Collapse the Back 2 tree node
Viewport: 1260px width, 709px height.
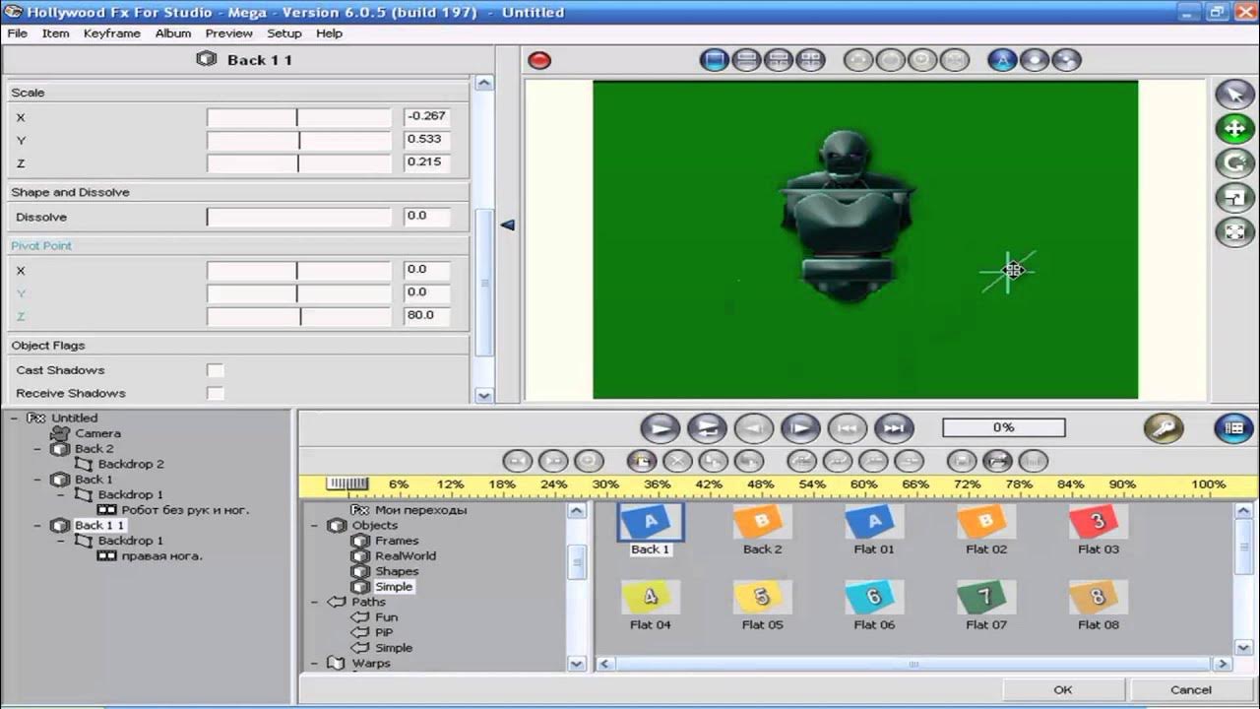pyautogui.click(x=37, y=449)
